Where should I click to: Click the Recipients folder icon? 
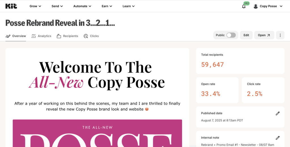click(59, 36)
